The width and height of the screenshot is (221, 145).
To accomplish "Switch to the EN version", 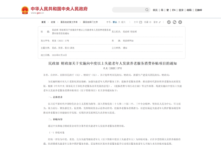I will [174, 10].
